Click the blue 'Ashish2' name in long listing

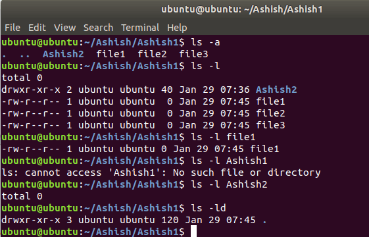pos(276,90)
